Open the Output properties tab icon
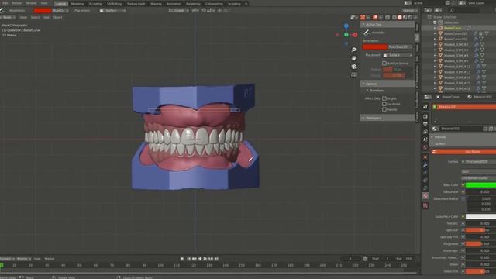 (425, 124)
